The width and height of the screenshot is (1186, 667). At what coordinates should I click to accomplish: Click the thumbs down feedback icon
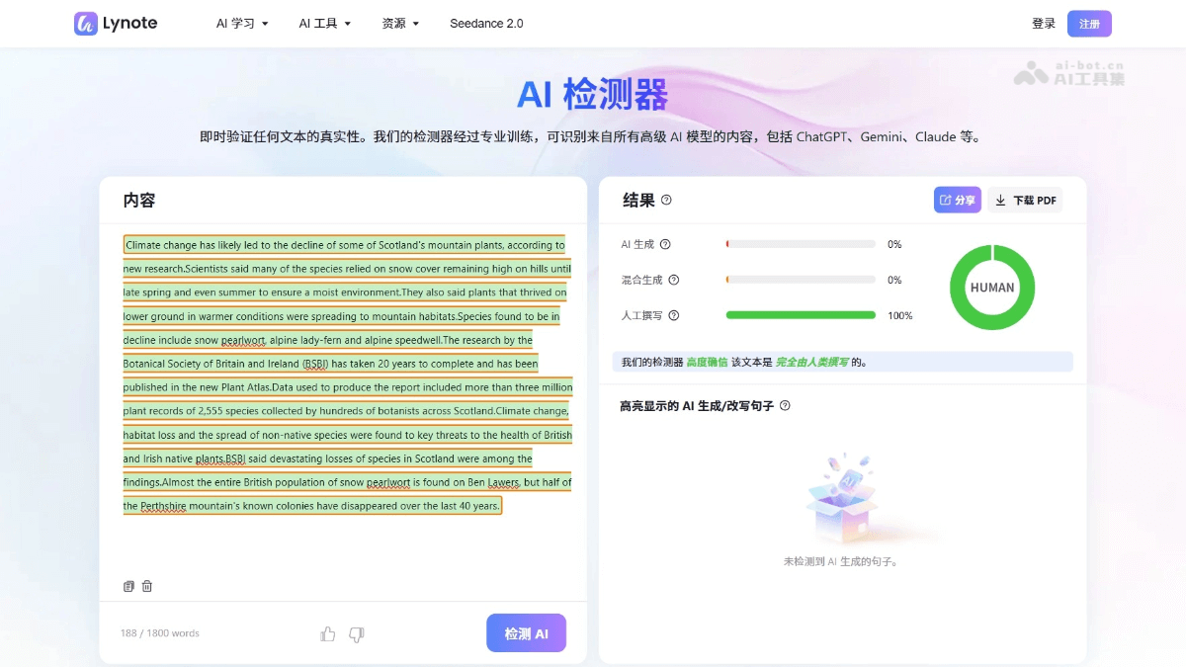357,633
